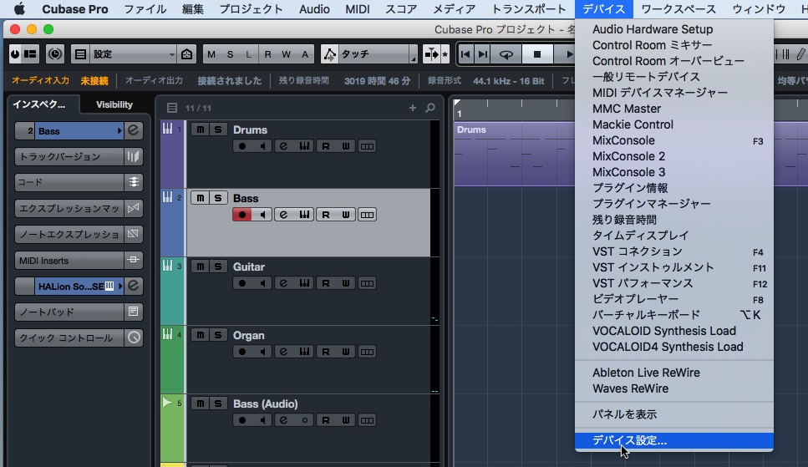
Task: Open the ファイル menu
Action: coord(145,8)
